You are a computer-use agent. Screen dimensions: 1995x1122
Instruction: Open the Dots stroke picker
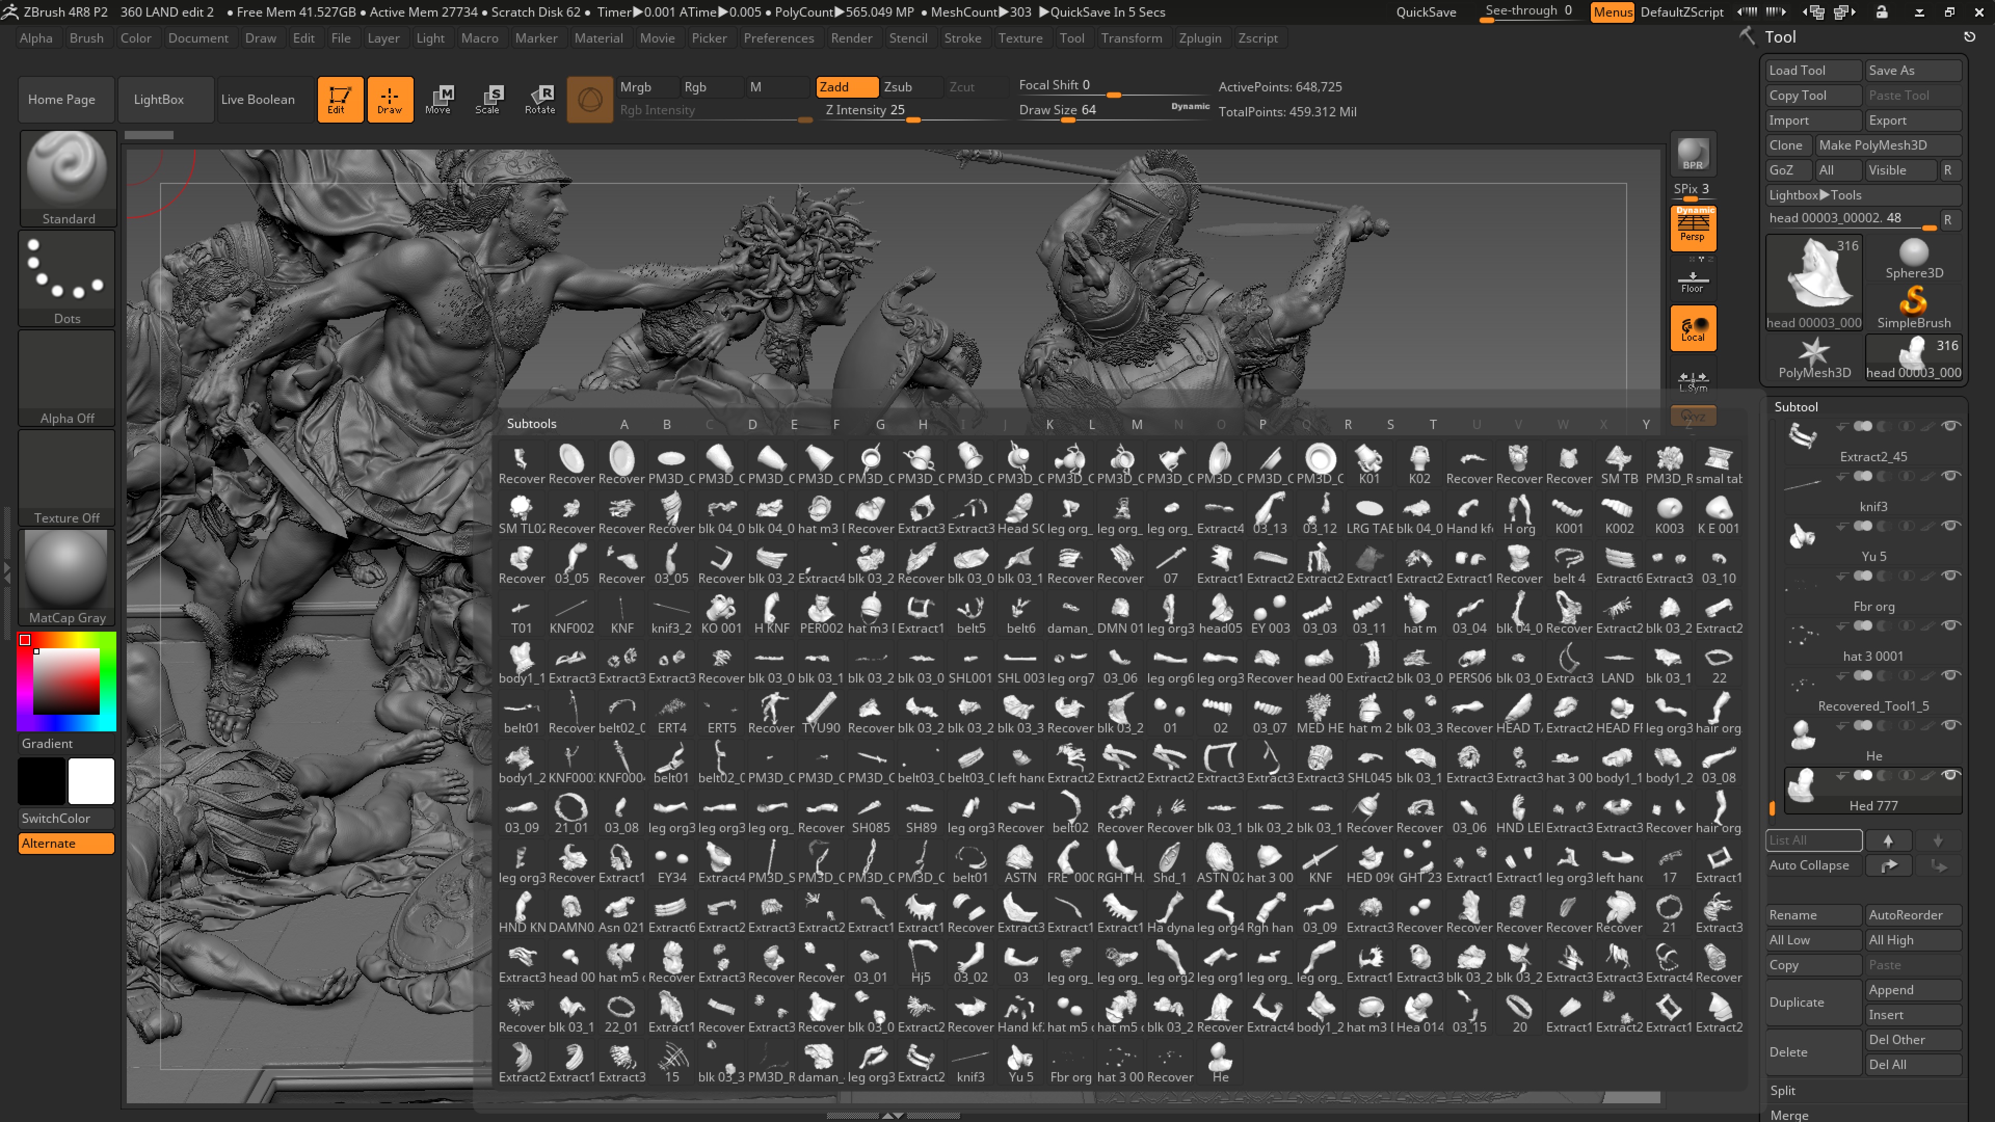pyautogui.click(x=68, y=278)
